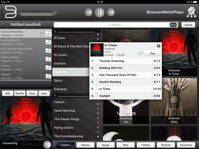This screenshot has height=149, width=199.
Task: Adjust the volume slider knob
Action: tap(55, 13)
